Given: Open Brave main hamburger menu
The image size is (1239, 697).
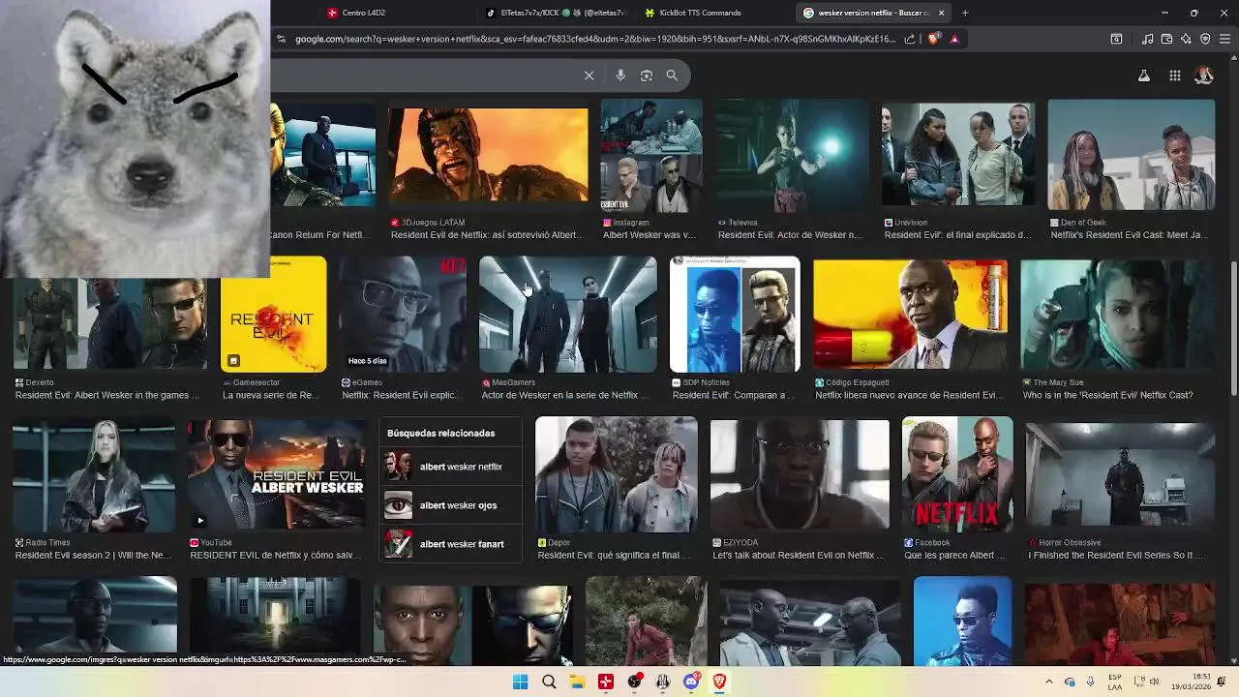Looking at the screenshot, I should pos(1224,39).
